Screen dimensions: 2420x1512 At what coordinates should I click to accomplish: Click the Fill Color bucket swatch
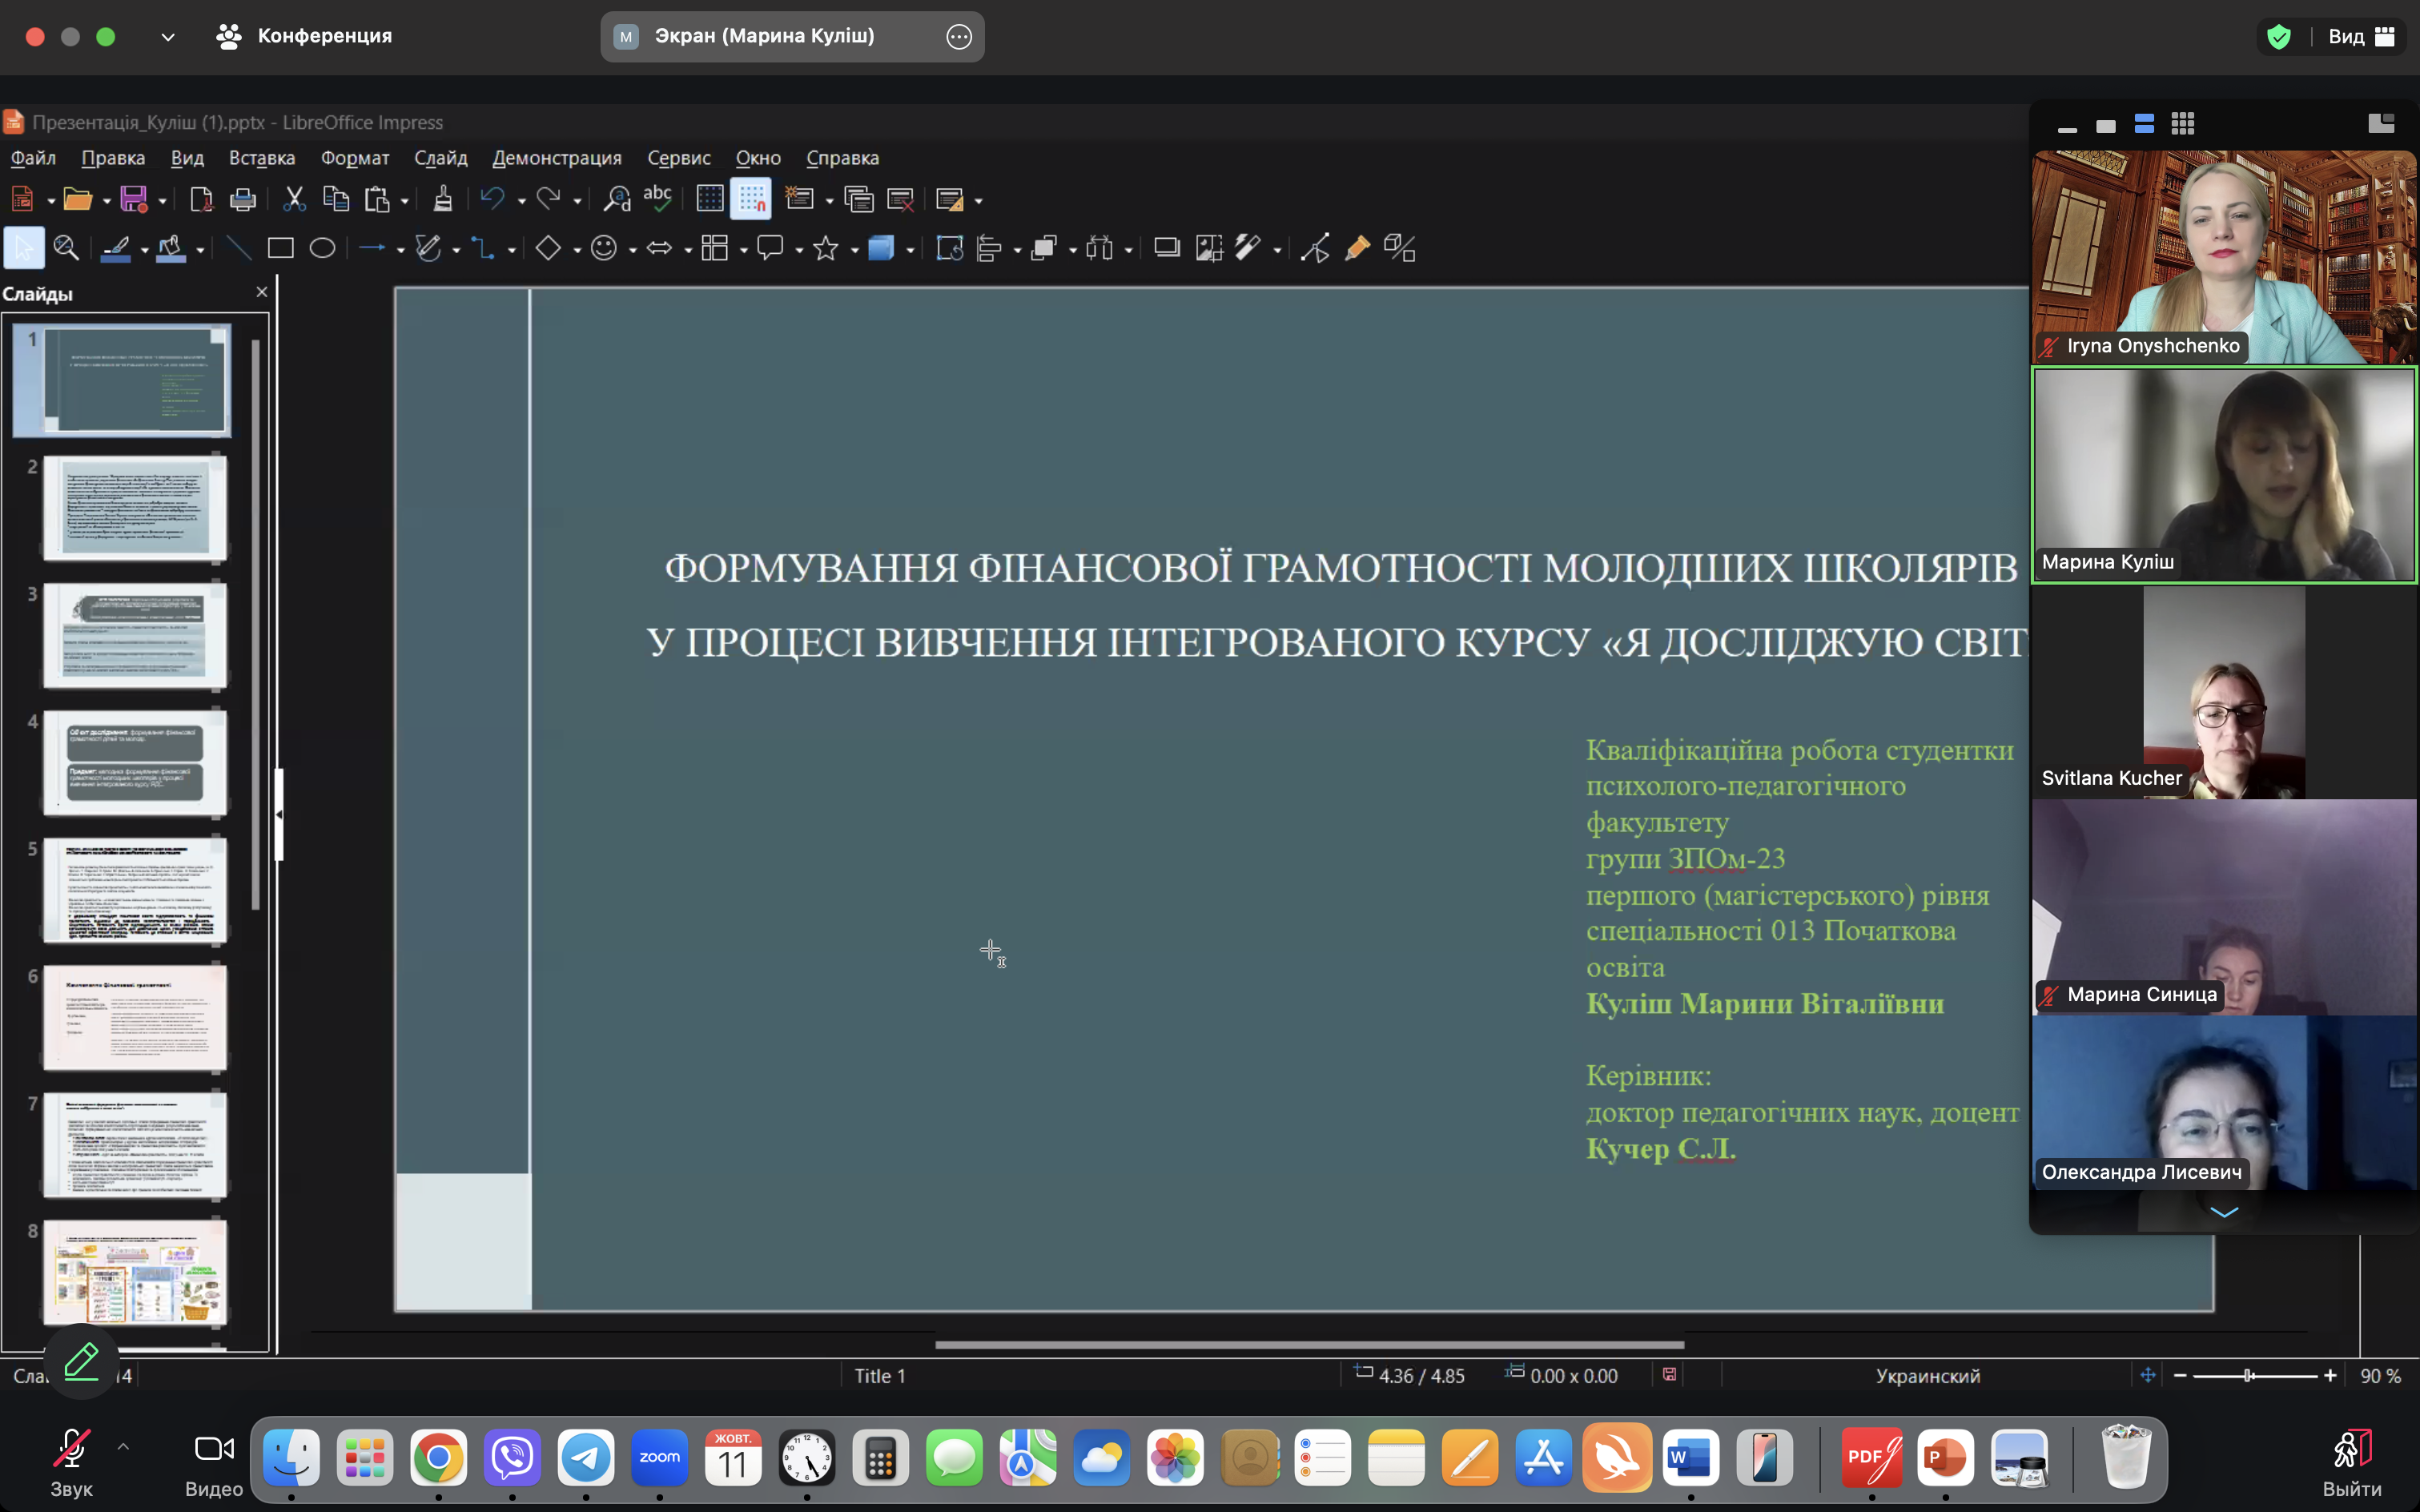click(171, 248)
